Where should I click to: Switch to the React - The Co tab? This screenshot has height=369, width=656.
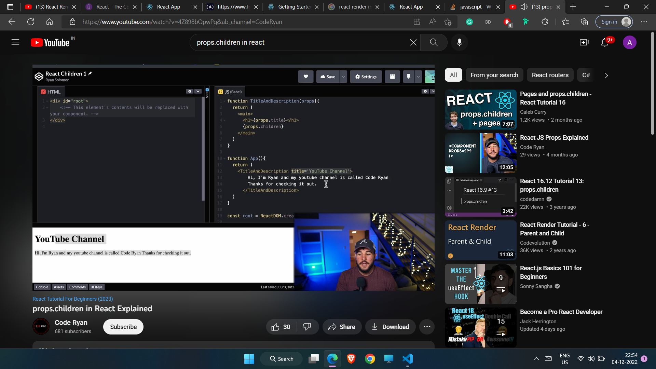coord(111,7)
